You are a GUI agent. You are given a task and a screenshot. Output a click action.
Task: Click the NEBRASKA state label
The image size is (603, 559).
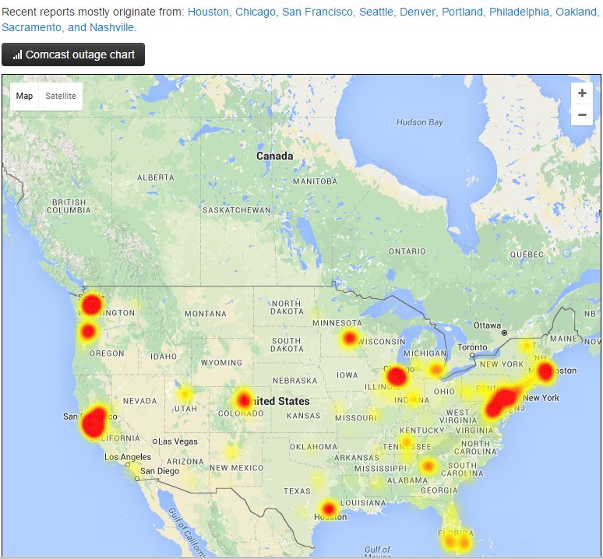tap(295, 381)
